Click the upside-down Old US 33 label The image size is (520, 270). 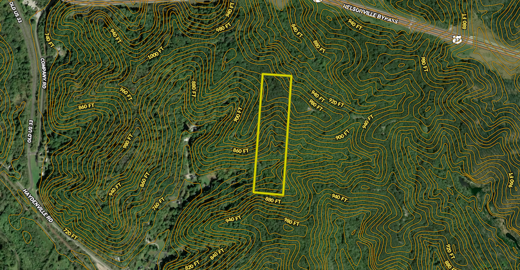(30, 128)
